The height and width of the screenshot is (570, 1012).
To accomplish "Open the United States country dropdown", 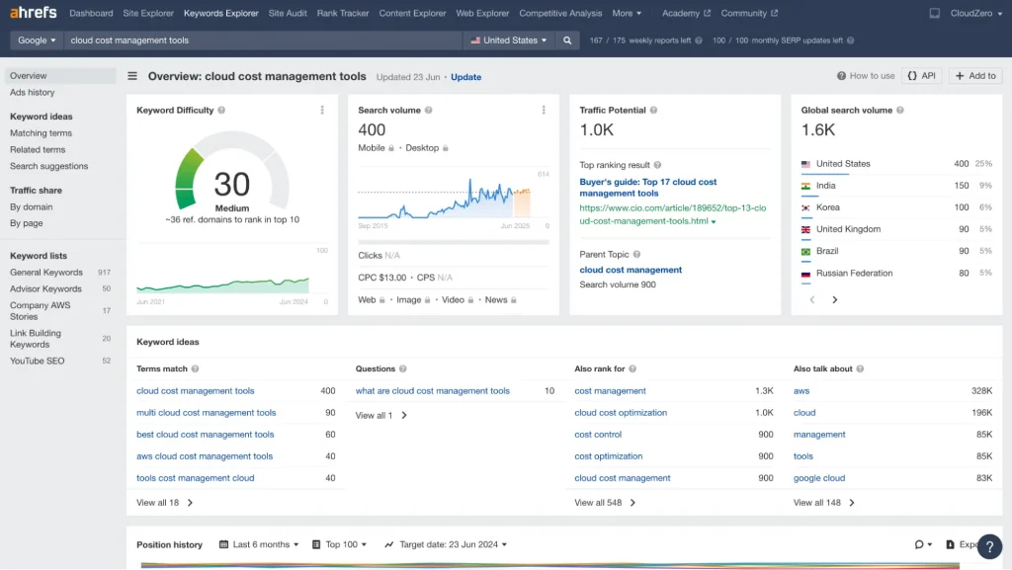I will click(x=509, y=40).
